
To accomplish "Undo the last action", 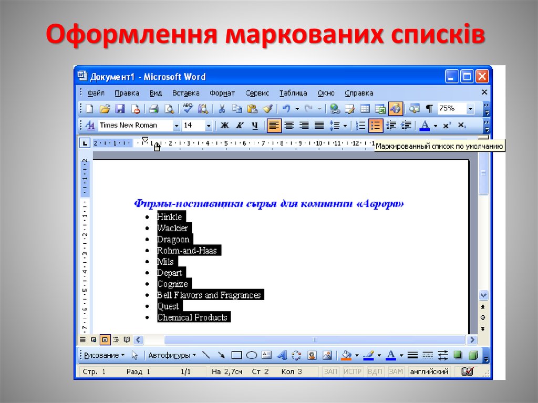I will pos(286,109).
